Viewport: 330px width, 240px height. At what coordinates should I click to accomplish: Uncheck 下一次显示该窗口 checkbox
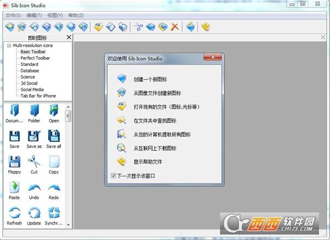pyautogui.click(x=113, y=176)
